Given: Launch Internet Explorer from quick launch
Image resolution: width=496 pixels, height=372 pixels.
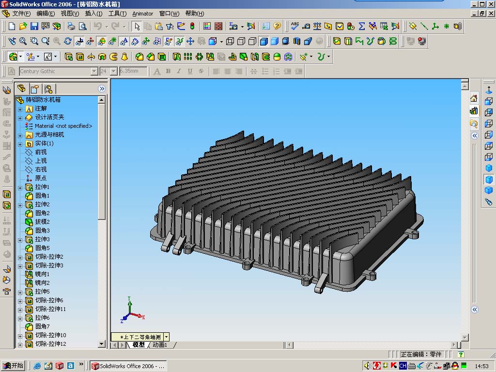Looking at the screenshot, I should tap(37, 366).
